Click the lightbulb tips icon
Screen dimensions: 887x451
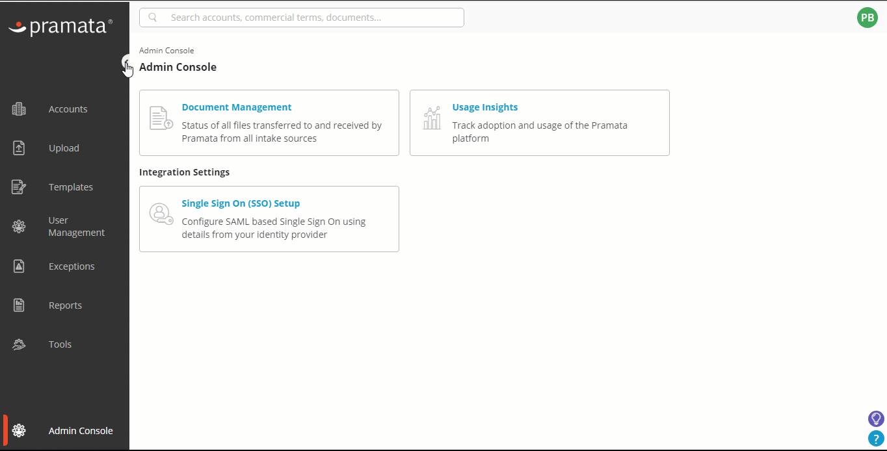coord(876,419)
